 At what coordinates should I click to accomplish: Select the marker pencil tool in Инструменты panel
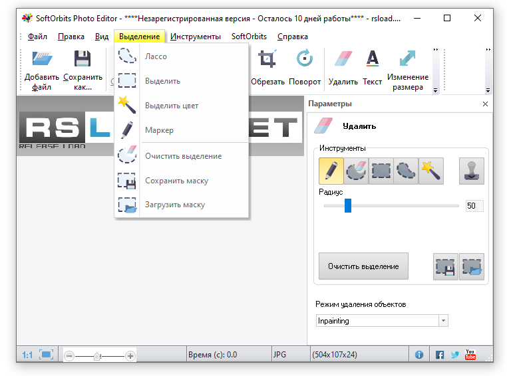point(331,171)
